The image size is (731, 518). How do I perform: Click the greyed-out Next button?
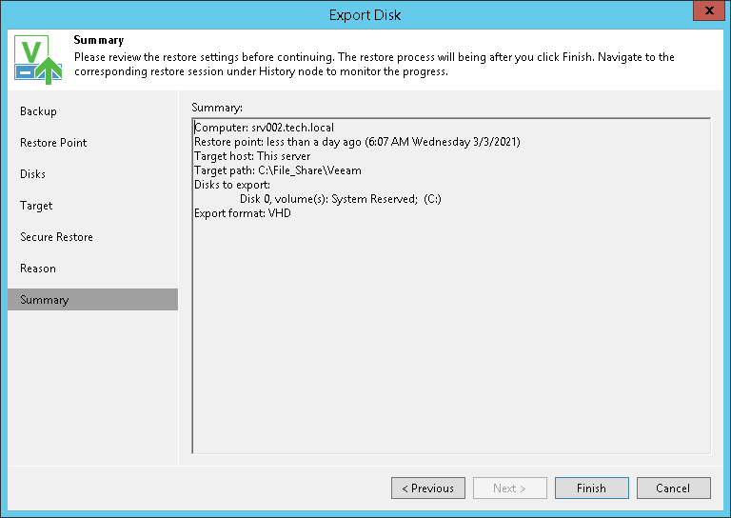click(510, 488)
